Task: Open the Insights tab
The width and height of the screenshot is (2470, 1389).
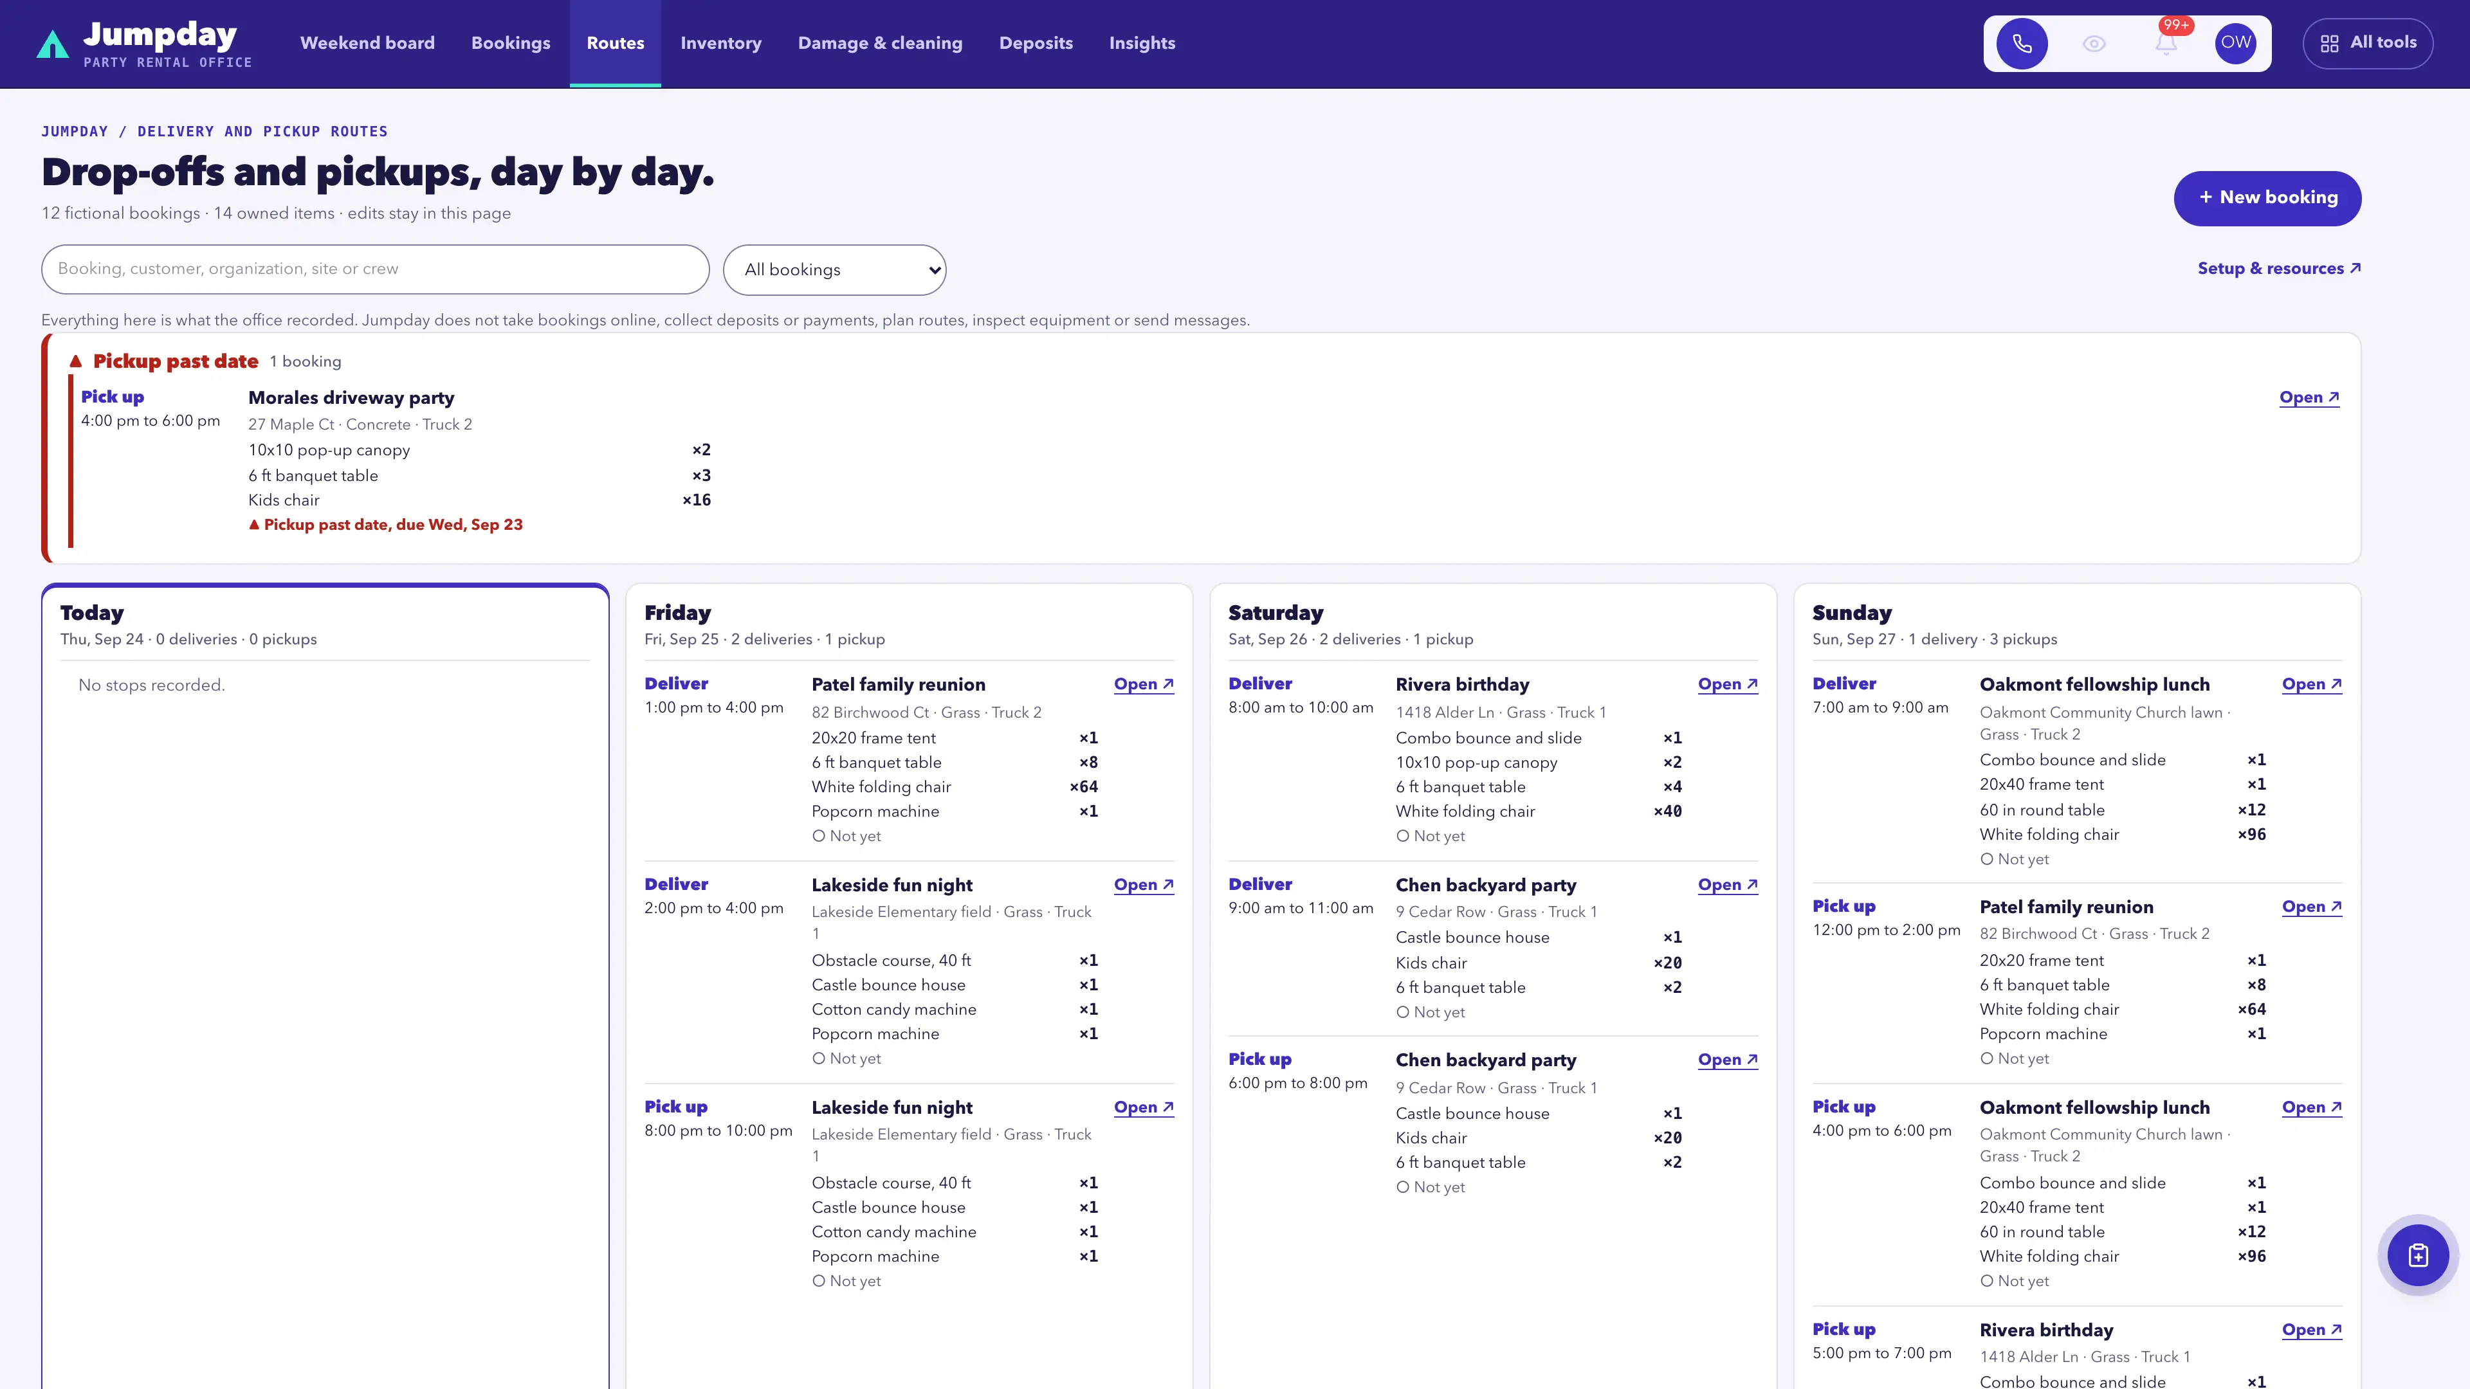Action: 1141,43
